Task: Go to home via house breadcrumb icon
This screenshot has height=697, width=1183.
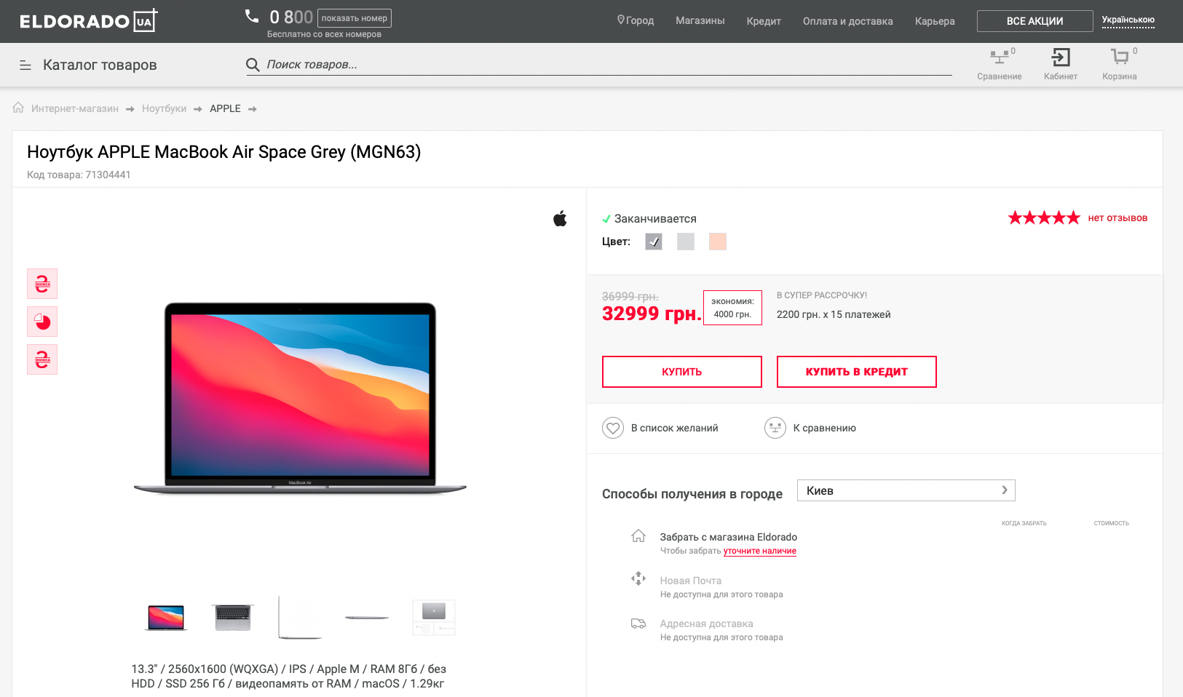Action: coord(19,108)
